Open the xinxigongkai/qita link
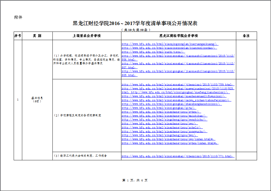The height and width of the screenshot is (191, 271). tap(159, 108)
